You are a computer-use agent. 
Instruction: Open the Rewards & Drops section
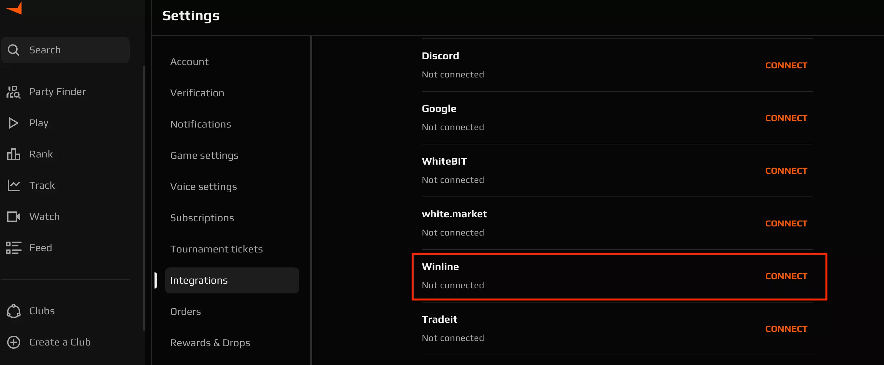click(x=210, y=343)
